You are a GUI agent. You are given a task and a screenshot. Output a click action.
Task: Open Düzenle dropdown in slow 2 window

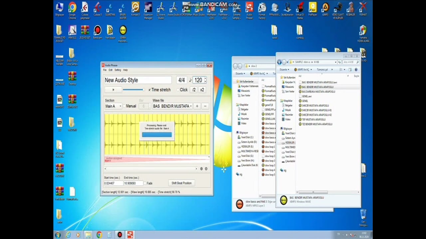click(x=240, y=74)
